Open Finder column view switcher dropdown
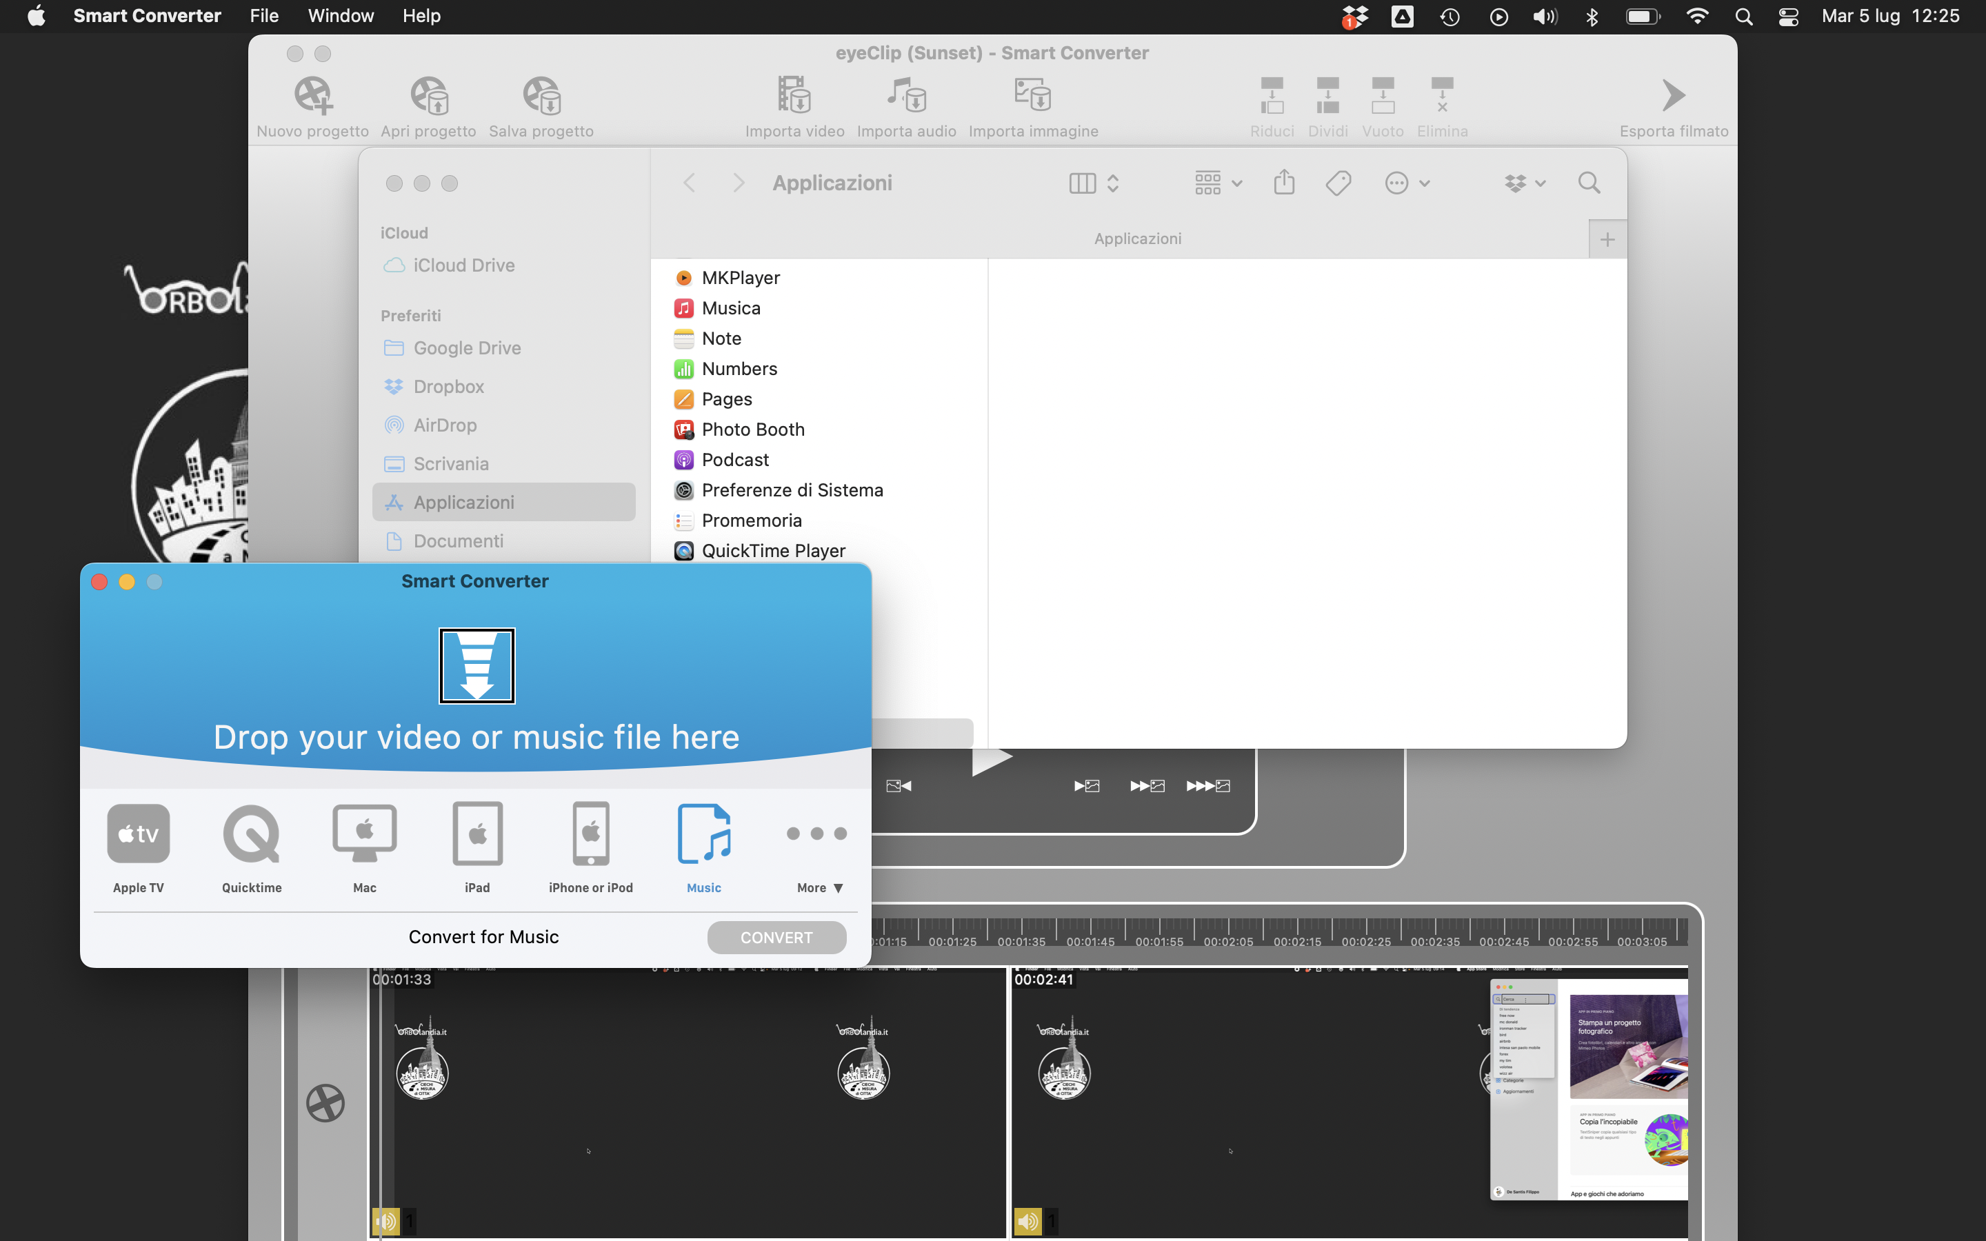Image resolution: width=1986 pixels, height=1241 pixels. [1094, 182]
